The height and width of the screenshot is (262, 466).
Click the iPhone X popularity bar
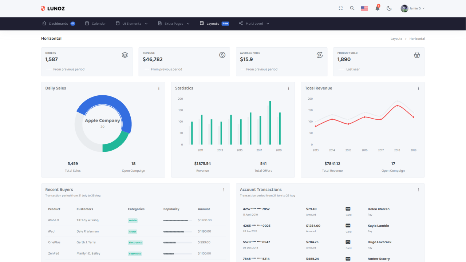tap(177, 220)
